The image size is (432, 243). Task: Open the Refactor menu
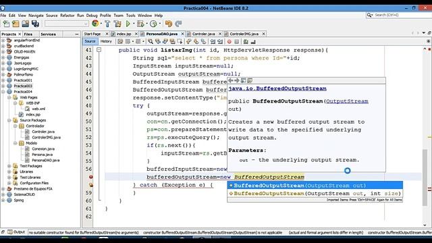67,16
